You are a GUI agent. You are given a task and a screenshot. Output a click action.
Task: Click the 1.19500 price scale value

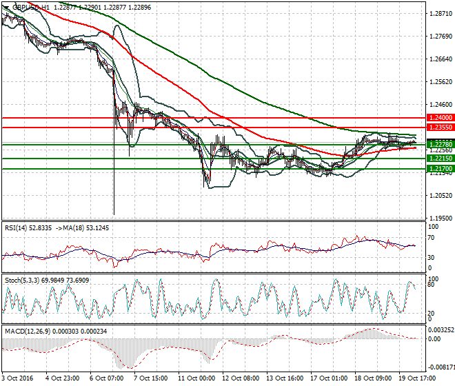(441, 218)
